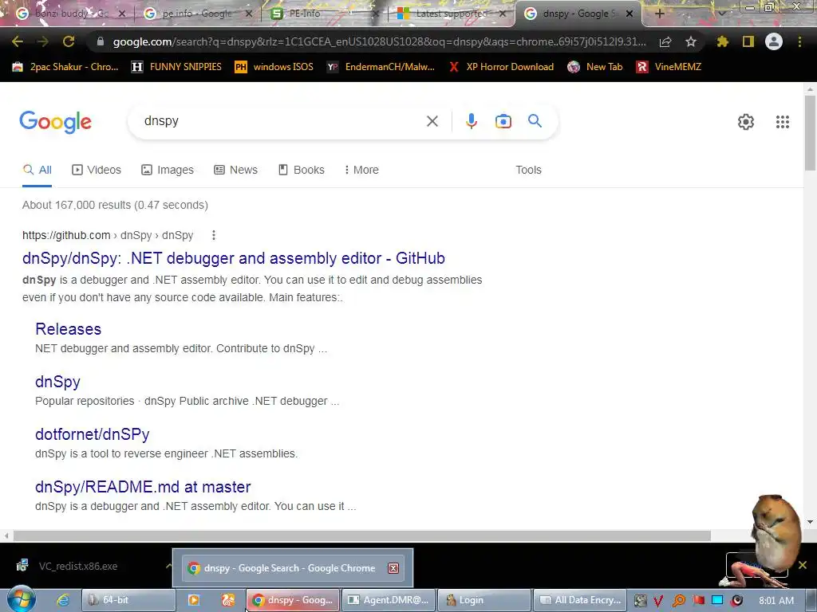
Task: Select the All results tab
Action: [x=37, y=170]
